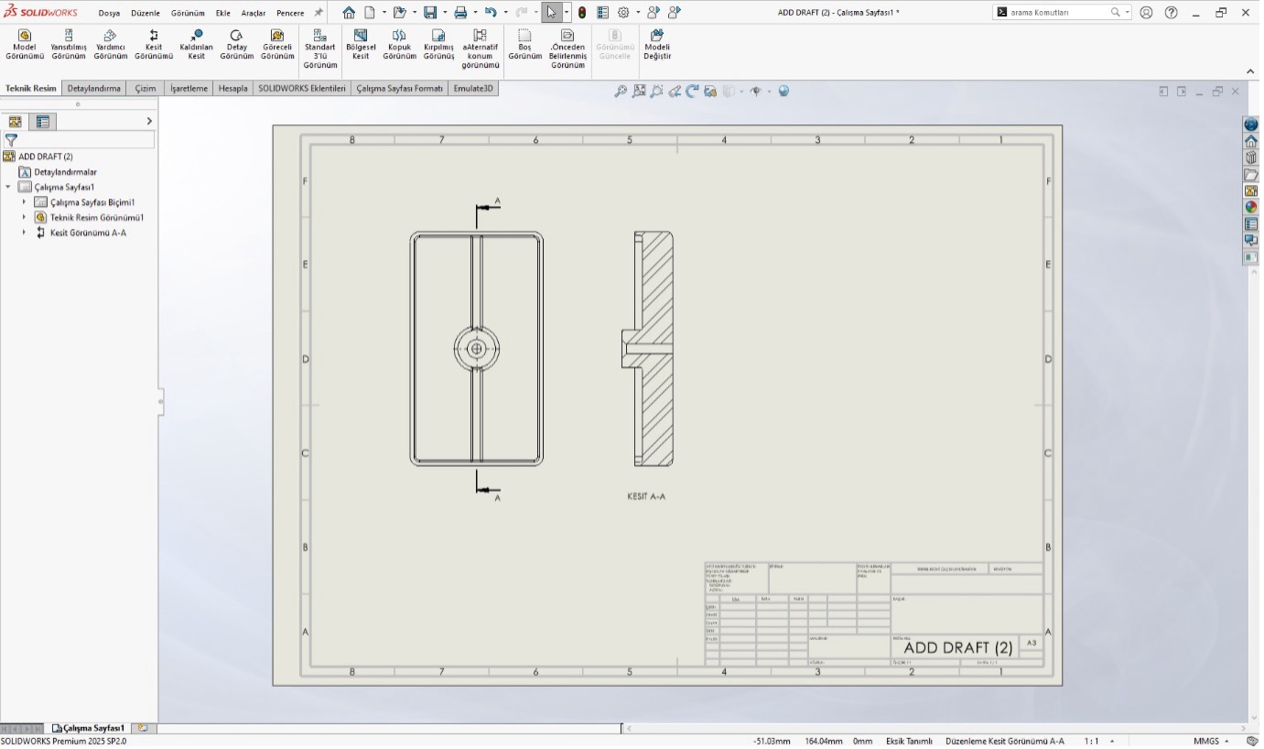
Task: Open the dropdown arrow next to Open
Action: (x=414, y=13)
